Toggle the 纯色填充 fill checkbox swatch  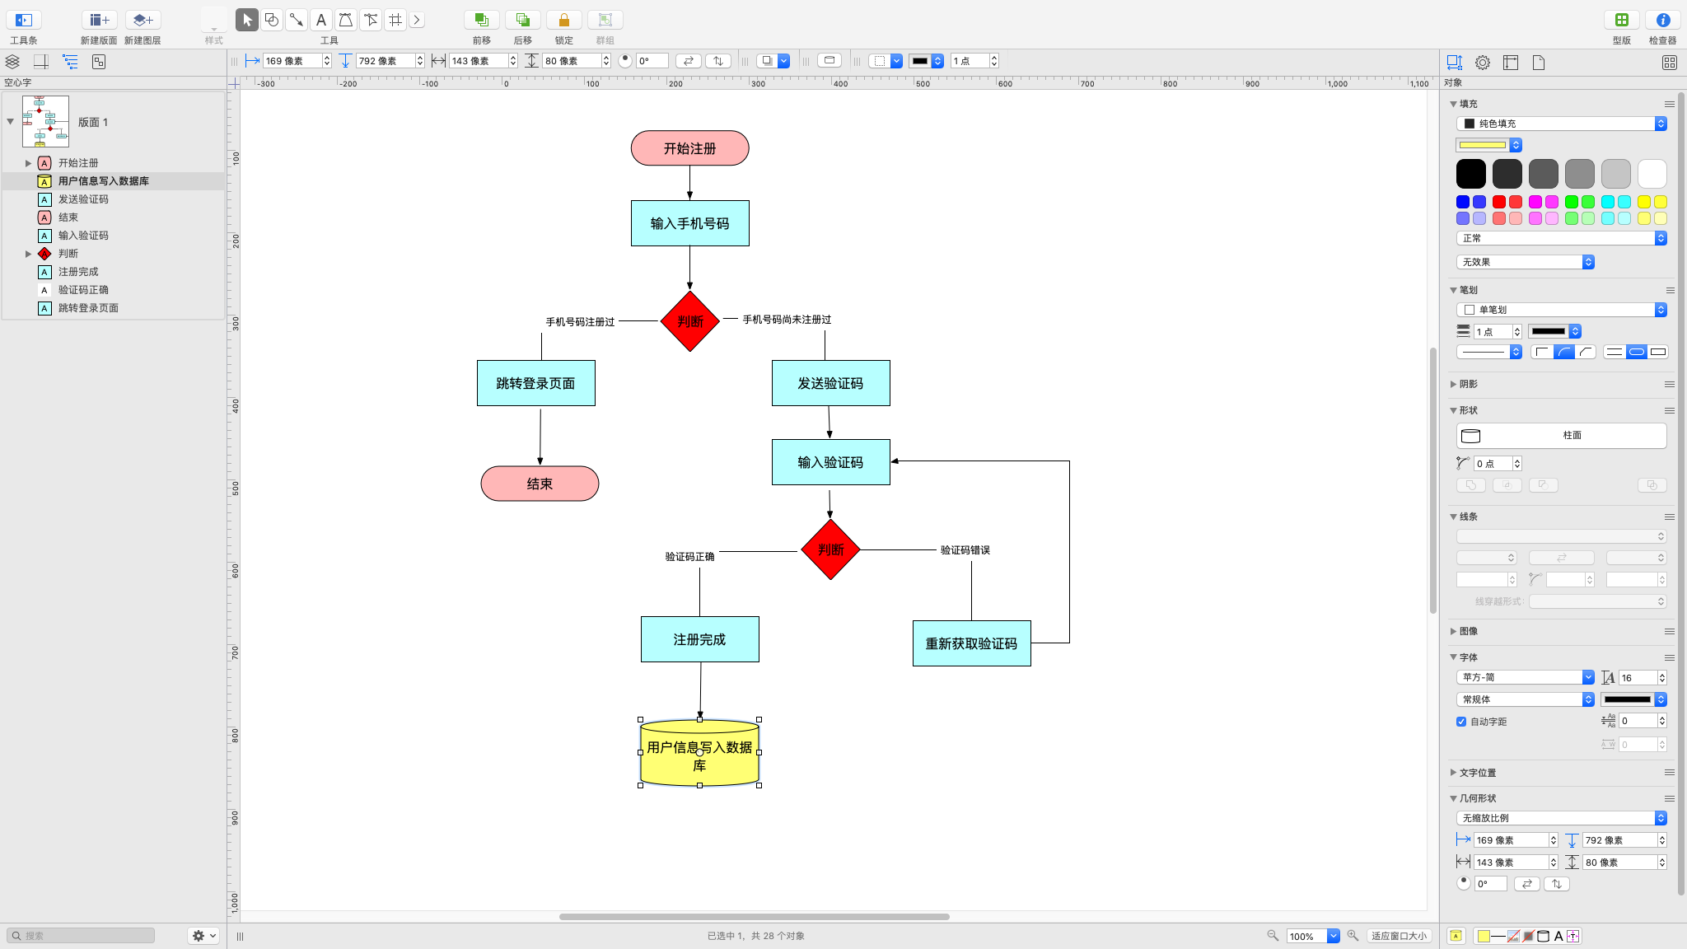[x=1471, y=123]
